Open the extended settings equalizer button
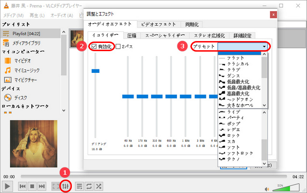This screenshot has height=193, width=307. [66, 186]
